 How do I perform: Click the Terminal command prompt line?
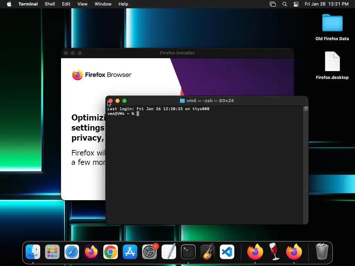(x=123, y=114)
